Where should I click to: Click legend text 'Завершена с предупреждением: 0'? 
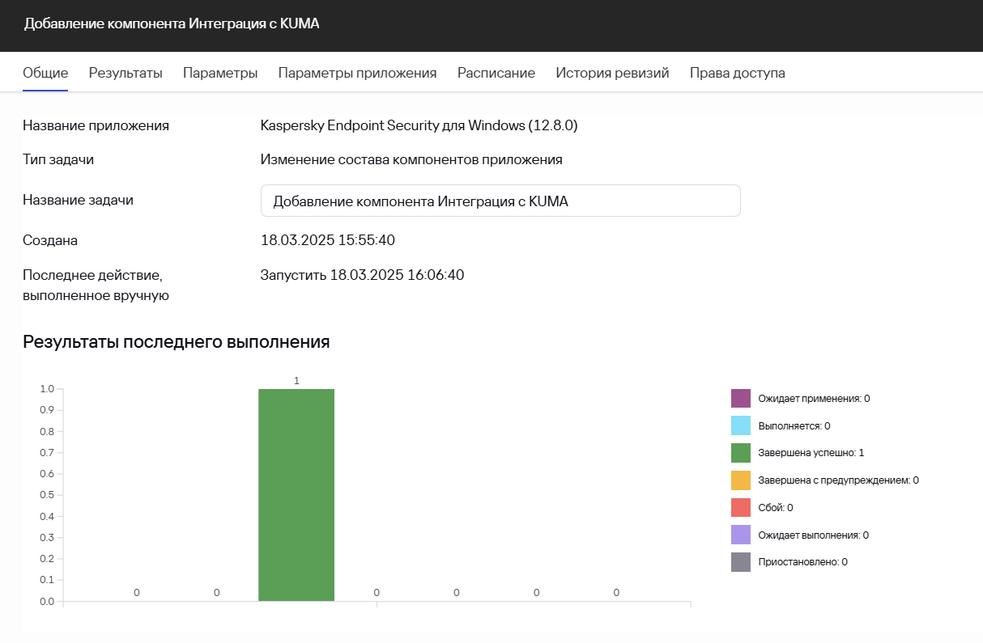(x=838, y=480)
